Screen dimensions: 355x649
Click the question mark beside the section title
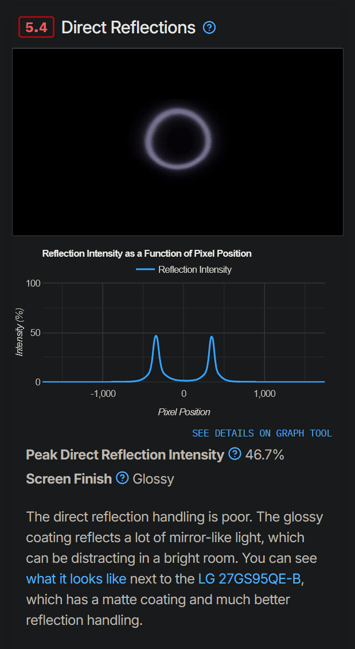click(x=209, y=28)
